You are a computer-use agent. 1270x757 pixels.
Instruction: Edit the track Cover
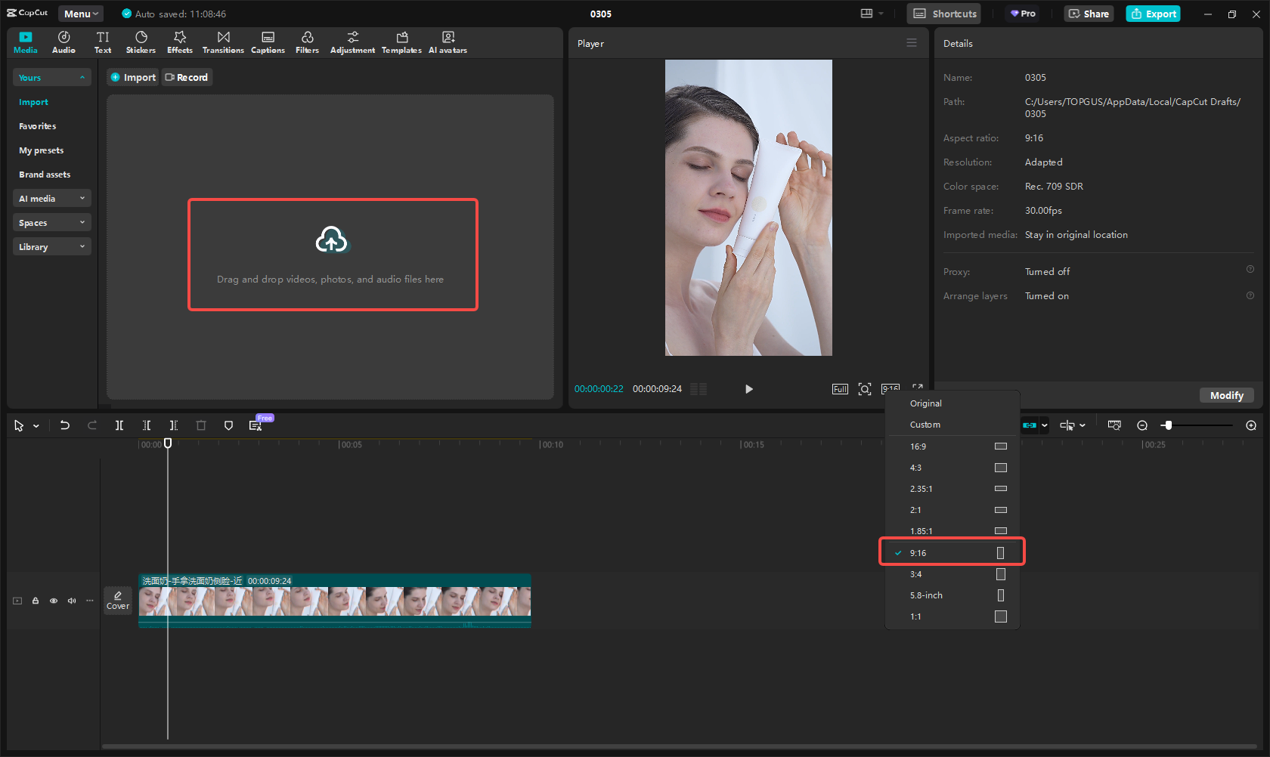(118, 601)
